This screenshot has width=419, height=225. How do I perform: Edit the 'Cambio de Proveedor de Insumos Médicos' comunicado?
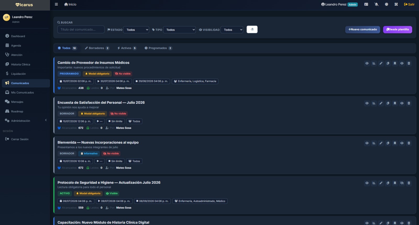tap(381, 63)
